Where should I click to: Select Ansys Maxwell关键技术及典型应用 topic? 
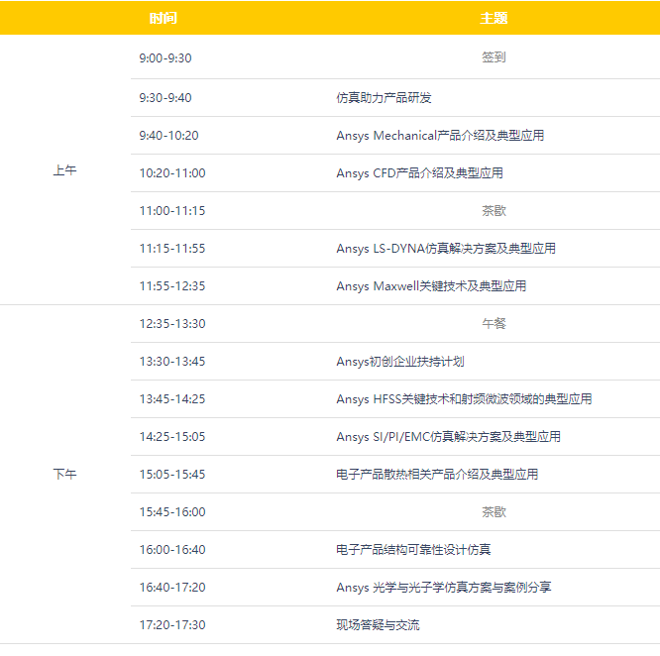(431, 286)
